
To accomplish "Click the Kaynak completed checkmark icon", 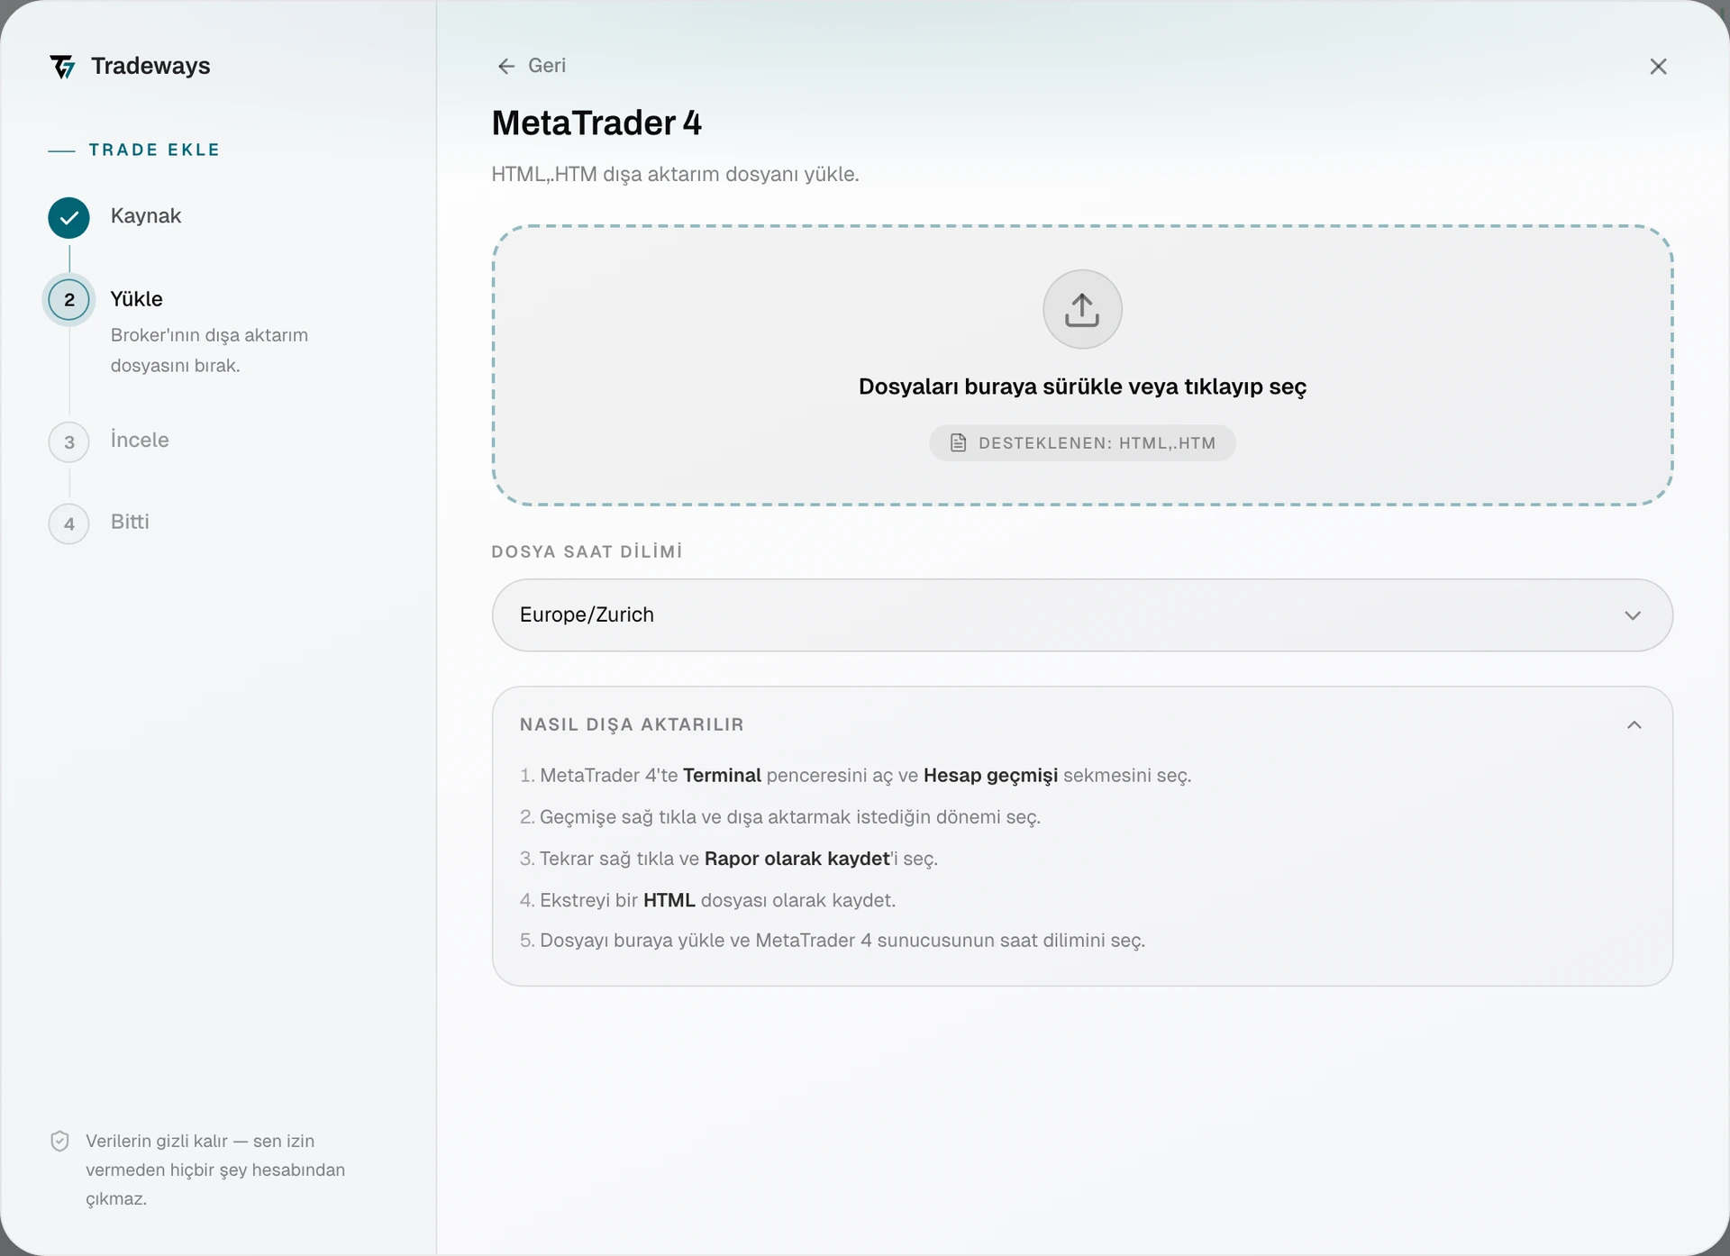I will [x=69, y=217].
